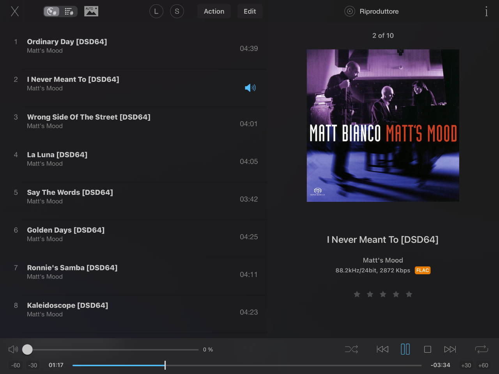Jump back 30 seconds
This screenshot has width=499, height=374.
[33, 365]
